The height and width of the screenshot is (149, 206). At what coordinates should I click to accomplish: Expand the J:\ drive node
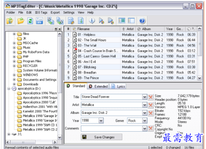point(9,134)
